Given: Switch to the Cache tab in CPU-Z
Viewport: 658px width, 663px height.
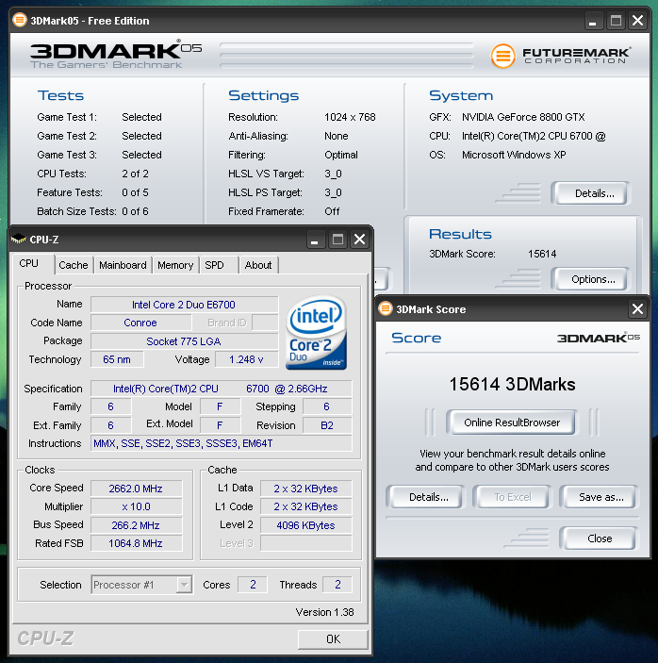Looking at the screenshot, I should (74, 265).
